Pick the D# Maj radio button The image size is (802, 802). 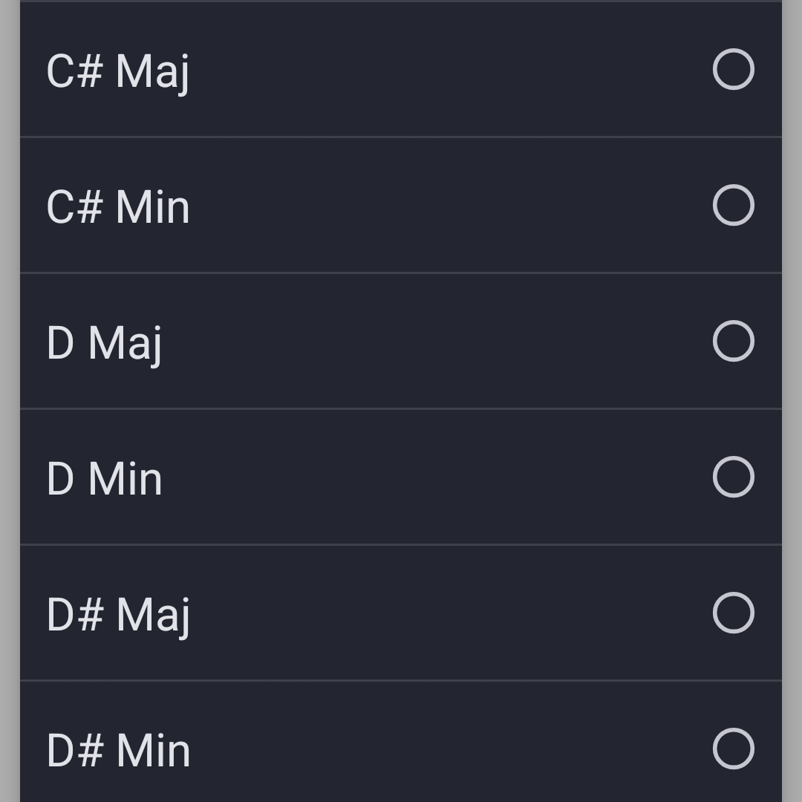point(733,613)
